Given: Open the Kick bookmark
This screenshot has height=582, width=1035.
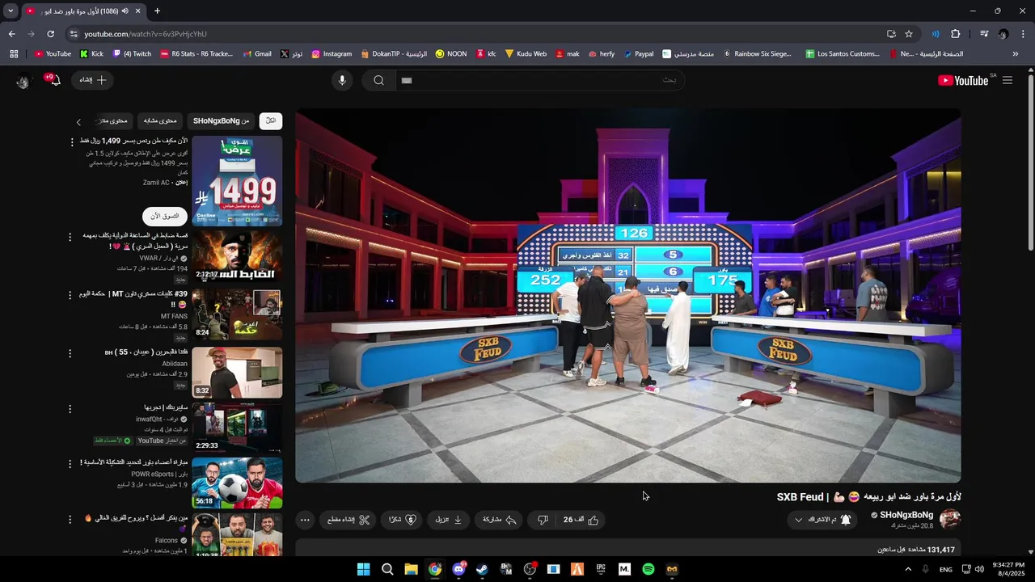Looking at the screenshot, I should [x=91, y=54].
